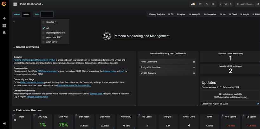Check the pgexporter:9187 host

click(43, 37)
